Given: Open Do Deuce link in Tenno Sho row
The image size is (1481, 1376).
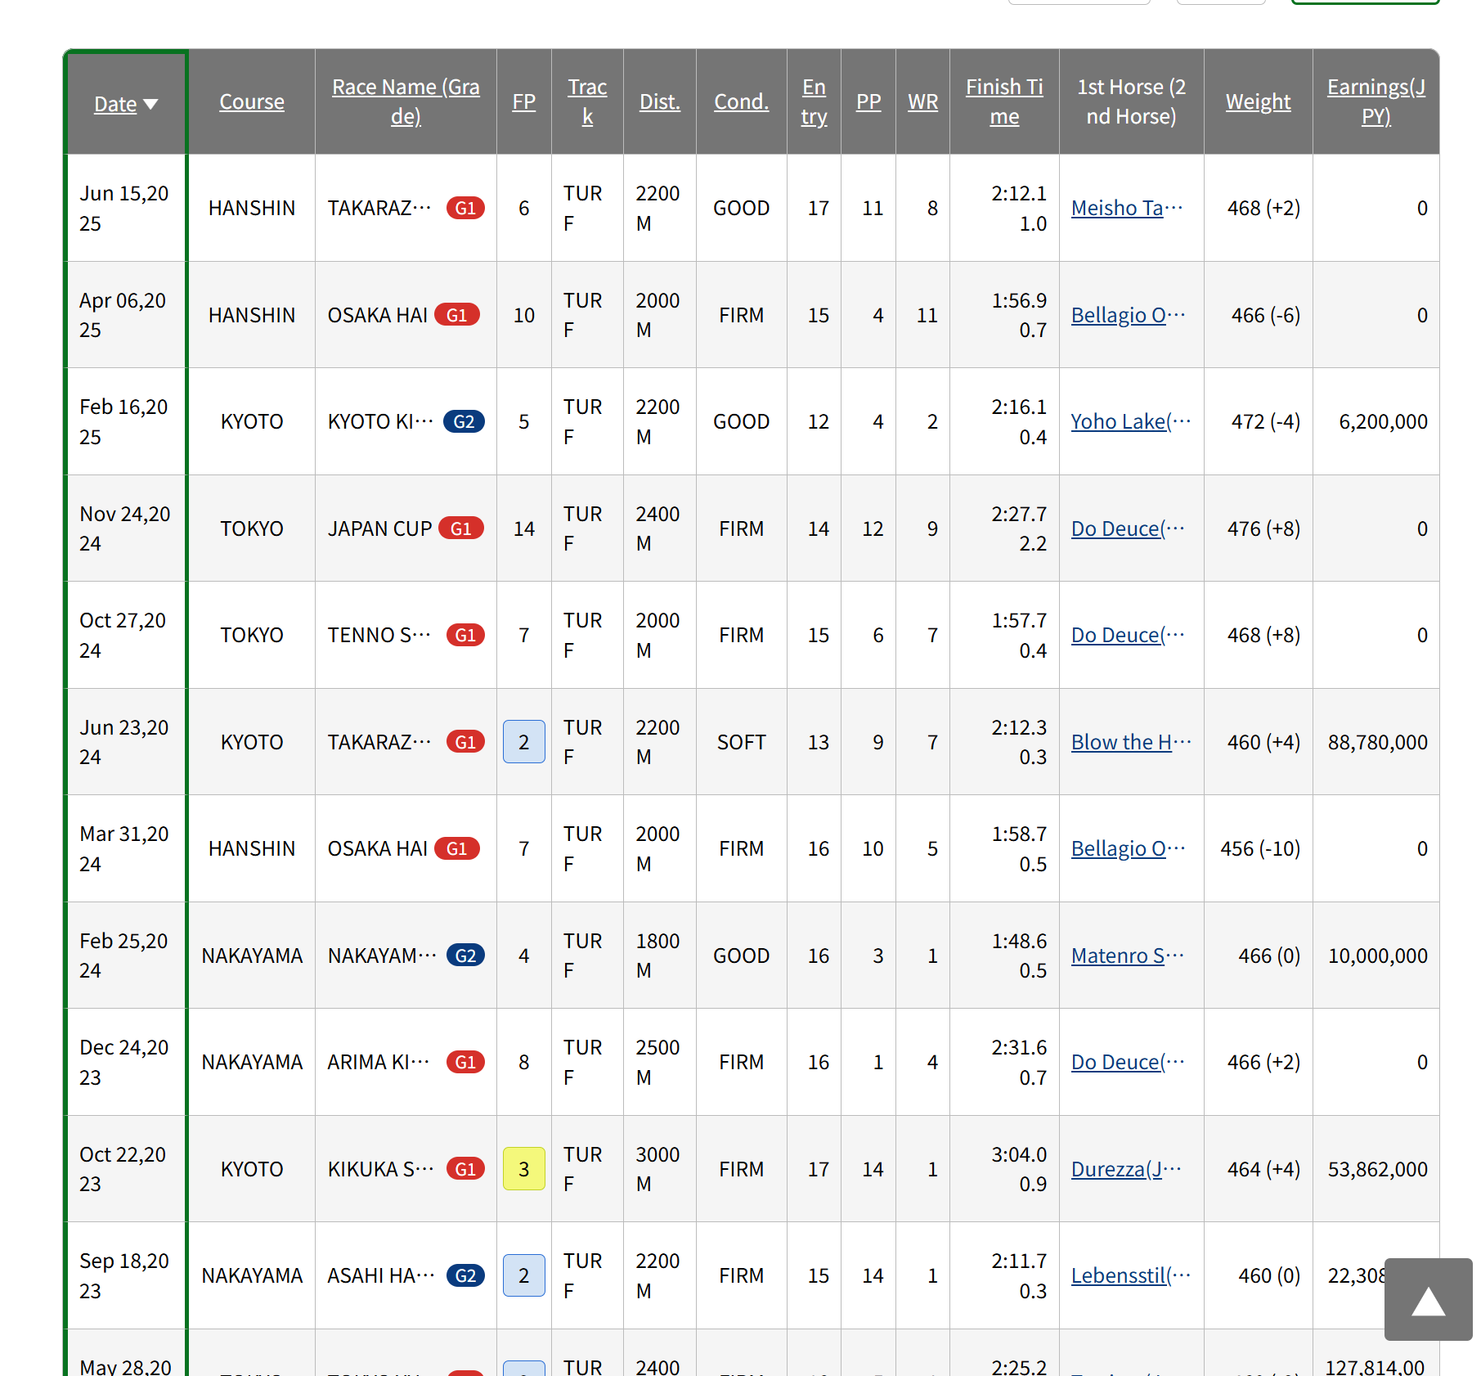Looking at the screenshot, I should tap(1128, 635).
